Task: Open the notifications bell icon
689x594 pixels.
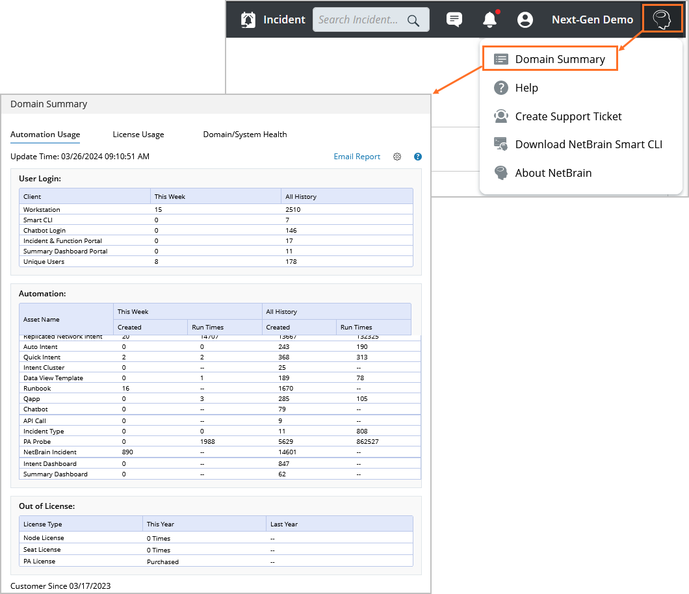Action: point(490,20)
